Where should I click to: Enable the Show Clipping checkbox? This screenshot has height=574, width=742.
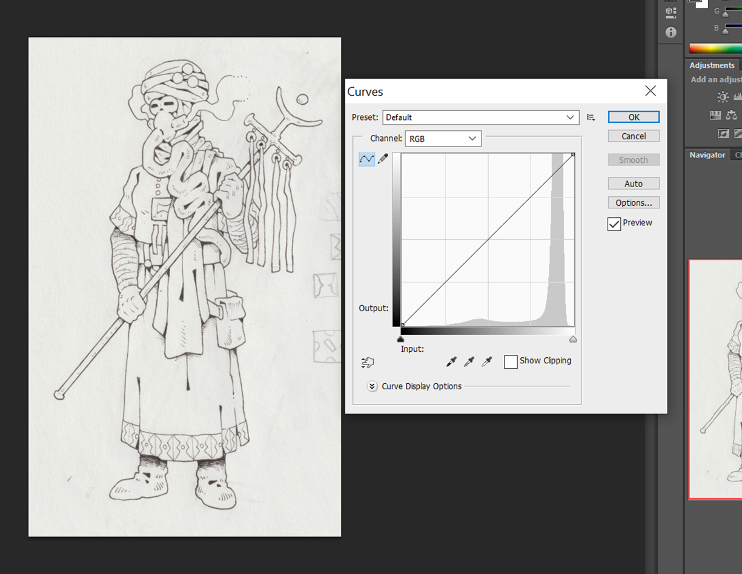pos(511,361)
